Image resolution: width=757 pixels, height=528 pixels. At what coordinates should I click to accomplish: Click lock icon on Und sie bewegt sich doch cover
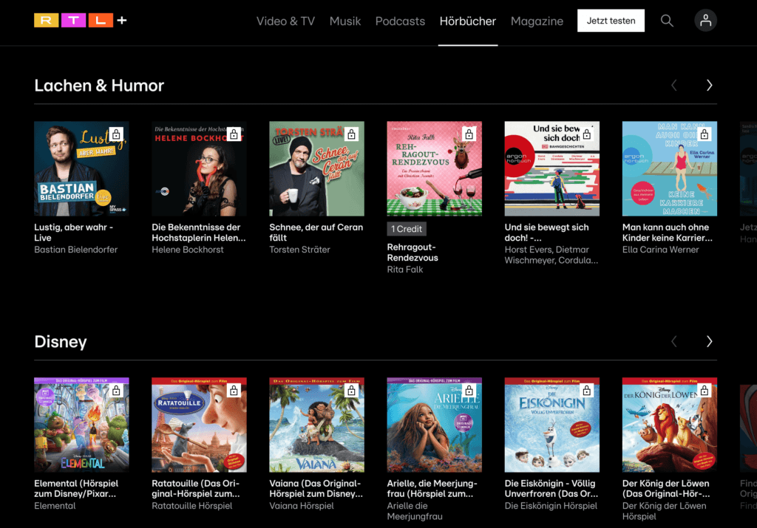[x=586, y=134]
